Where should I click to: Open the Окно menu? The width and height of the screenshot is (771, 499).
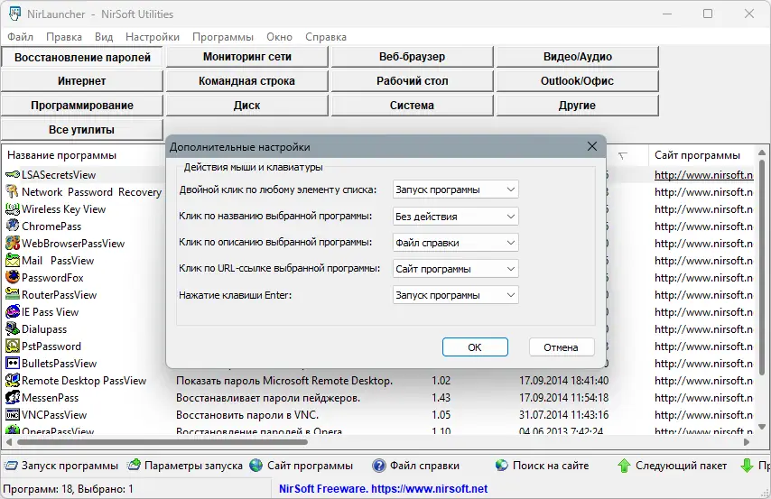pos(279,37)
